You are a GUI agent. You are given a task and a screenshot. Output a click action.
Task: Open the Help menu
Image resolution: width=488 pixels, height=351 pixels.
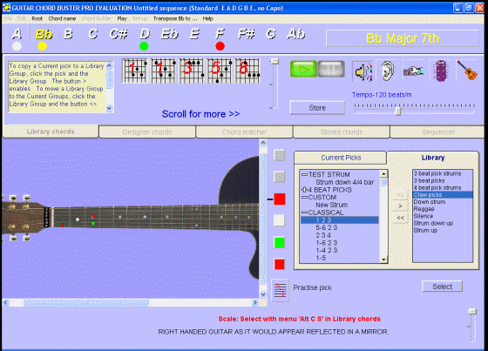[208, 18]
